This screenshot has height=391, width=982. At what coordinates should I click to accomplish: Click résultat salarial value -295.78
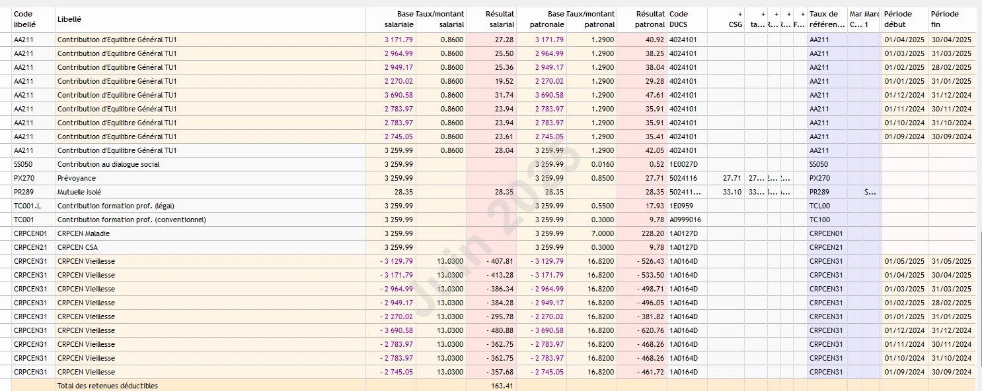click(500, 316)
